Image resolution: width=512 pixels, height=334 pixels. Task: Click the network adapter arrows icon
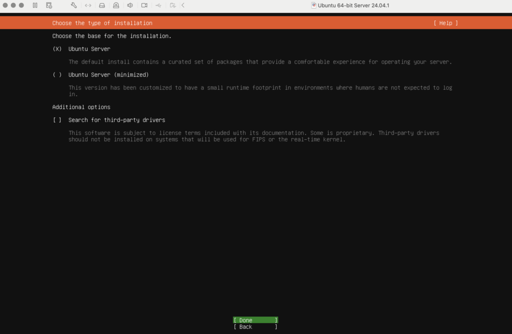pyautogui.click(x=88, y=6)
